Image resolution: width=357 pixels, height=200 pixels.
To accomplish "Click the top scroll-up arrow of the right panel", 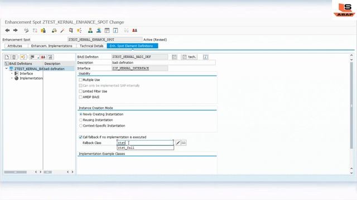I will [x=351, y=56].
